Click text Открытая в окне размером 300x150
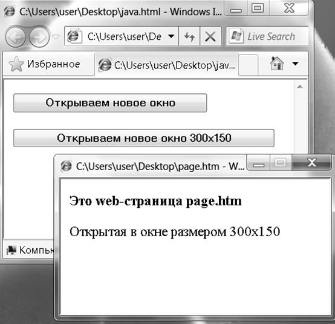This screenshot has width=335, height=324. pos(175,232)
